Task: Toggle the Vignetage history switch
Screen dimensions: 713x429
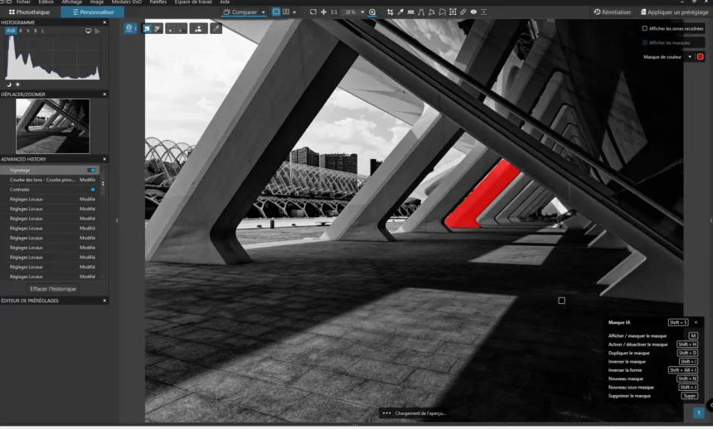Action: click(x=92, y=170)
